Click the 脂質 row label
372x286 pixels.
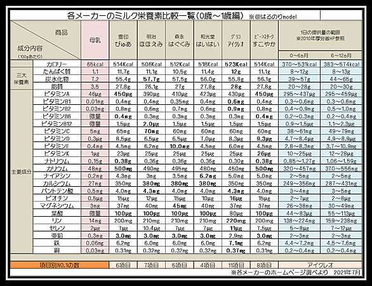[x=57, y=86]
